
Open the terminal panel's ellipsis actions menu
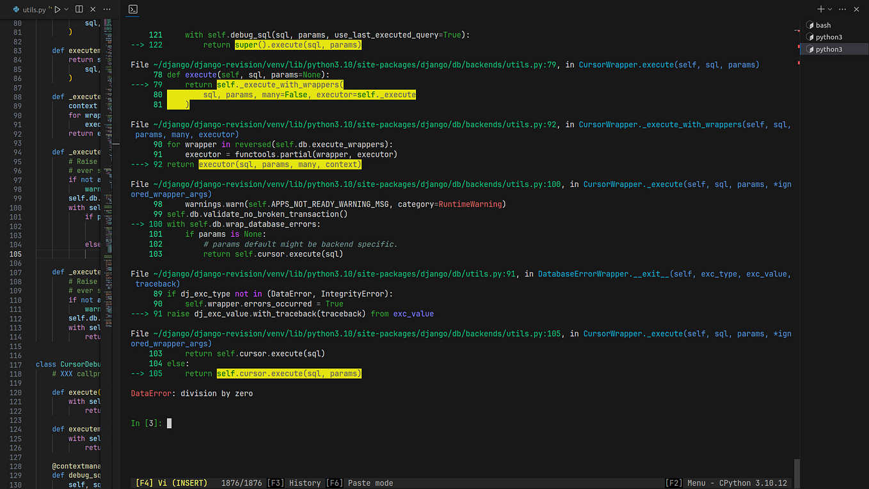tap(842, 9)
